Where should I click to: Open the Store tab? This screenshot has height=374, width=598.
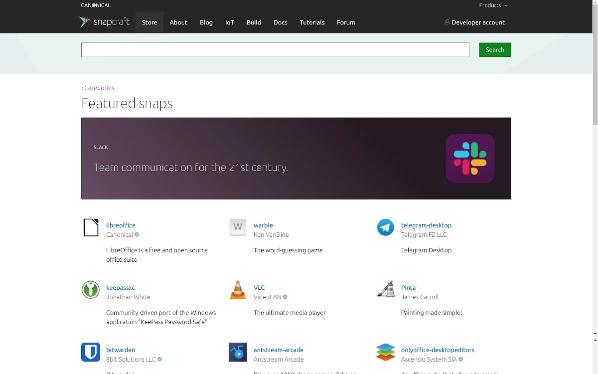[149, 22]
